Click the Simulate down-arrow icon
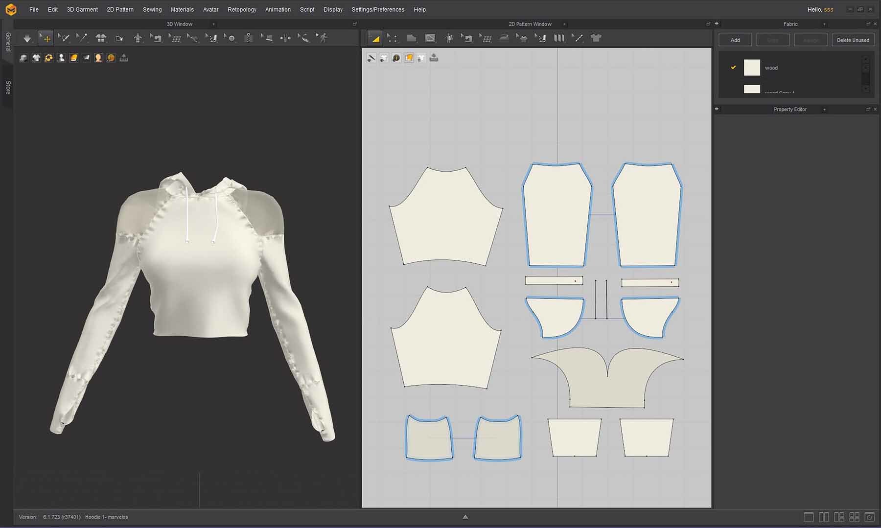 (27, 38)
